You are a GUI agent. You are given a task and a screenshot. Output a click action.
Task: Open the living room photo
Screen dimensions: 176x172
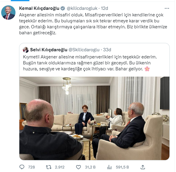(94, 118)
